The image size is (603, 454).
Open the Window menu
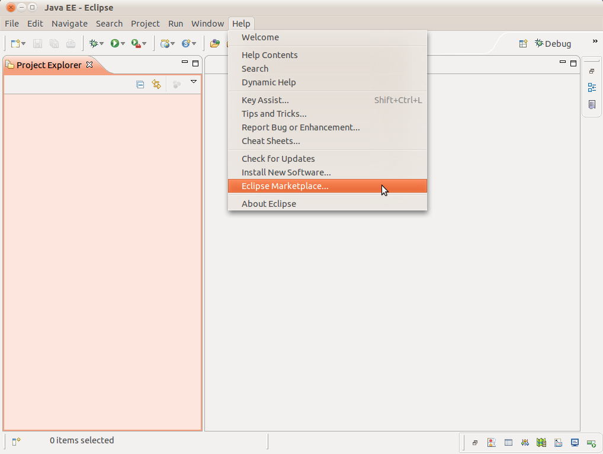coord(208,24)
